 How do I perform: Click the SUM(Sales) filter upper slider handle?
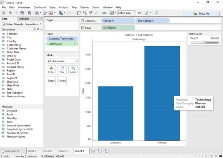coord(219,42)
